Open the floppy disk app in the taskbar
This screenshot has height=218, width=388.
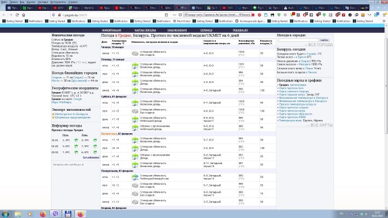68,214
